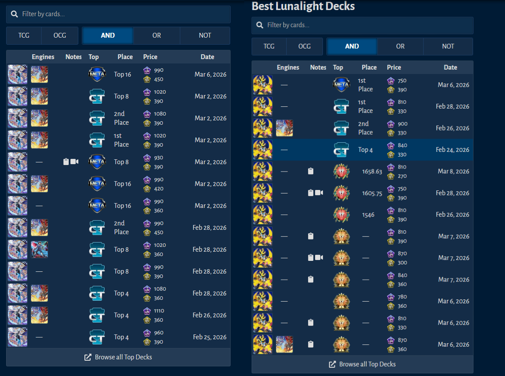Sort left table by Price header
This screenshot has height=376, width=505.
150,57
